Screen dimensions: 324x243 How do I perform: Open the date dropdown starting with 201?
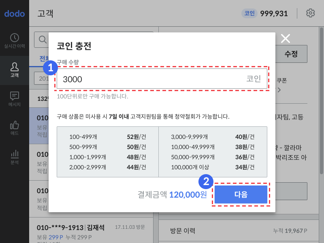[x=42, y=78]
